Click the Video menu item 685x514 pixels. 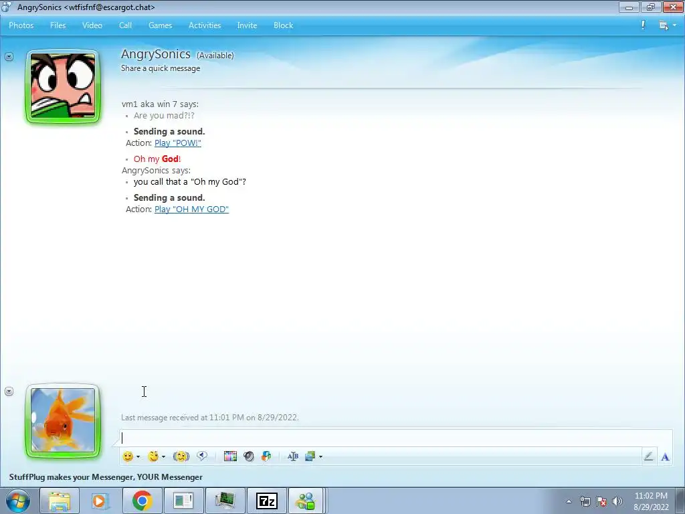pyautogui.click(x=92, y=25)
